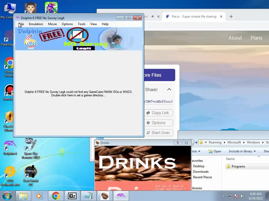Screen dimensions: 269x201
Task: Open a new browser tab
Action: click(x=231, y=16)
